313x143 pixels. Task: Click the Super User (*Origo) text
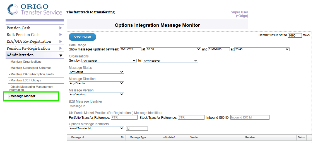(x=240, y=14)
